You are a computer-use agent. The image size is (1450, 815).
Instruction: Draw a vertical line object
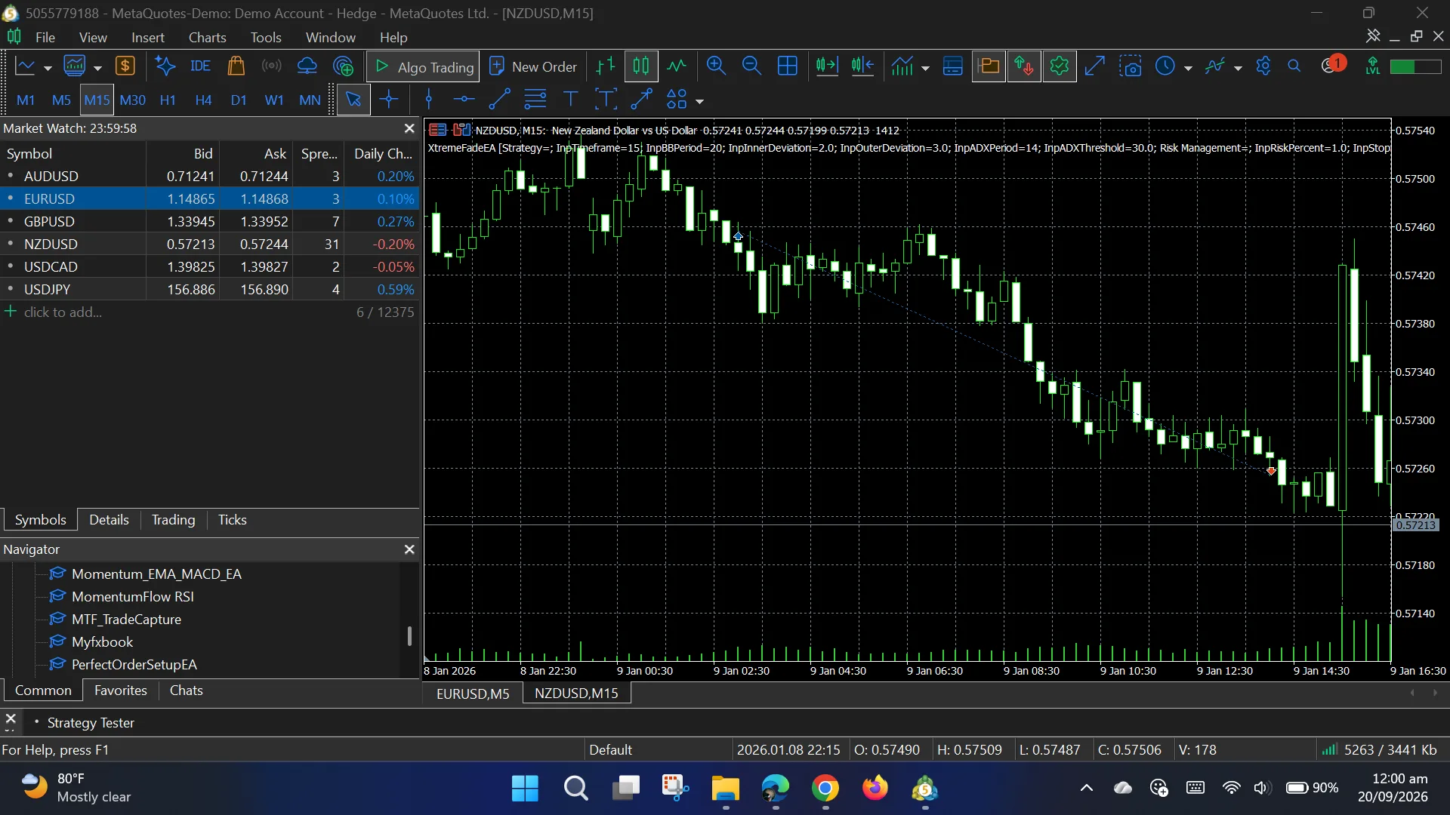click(429, 100)
